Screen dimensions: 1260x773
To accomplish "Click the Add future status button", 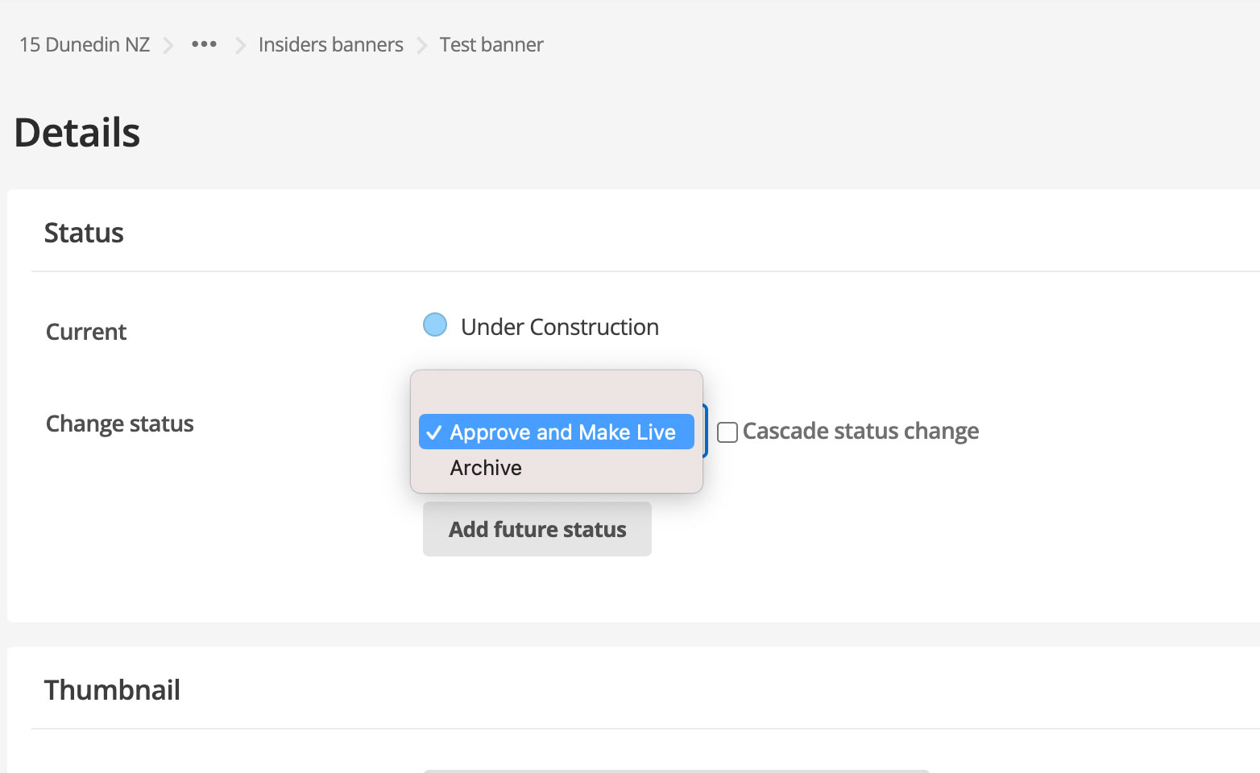I will point(537,529).
